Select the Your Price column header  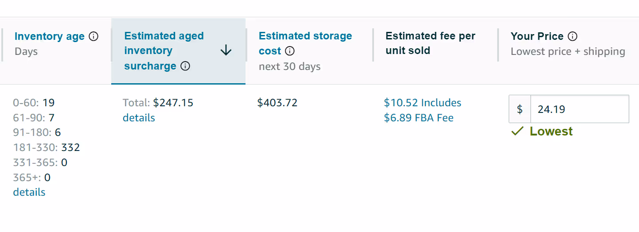[537, 36]
